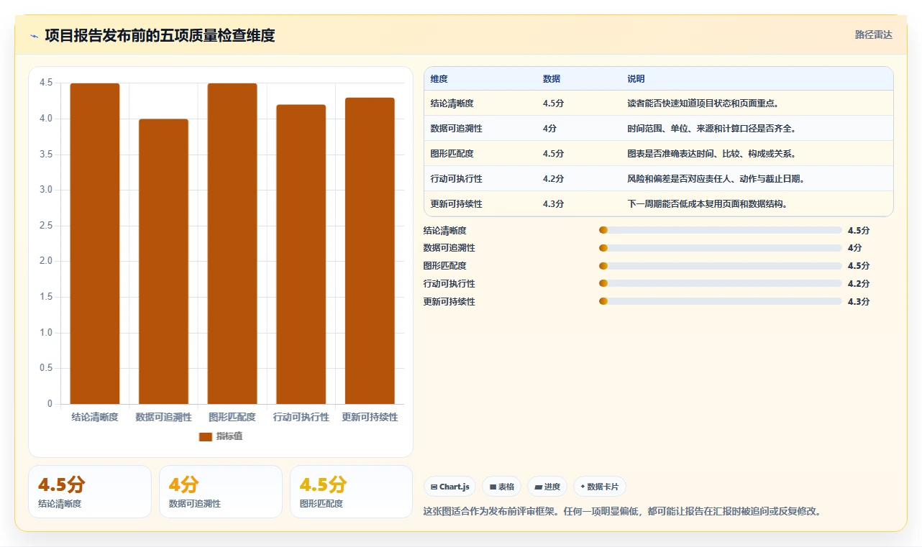Click the report title 项目报告发布前的五项质量检查维度
The height and width of the screenshot is (547, 922).
pyautogui.click(x=160, y=35)
